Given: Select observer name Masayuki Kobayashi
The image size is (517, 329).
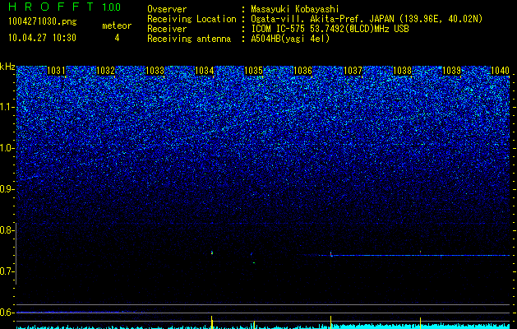Looking at the screenshot, I should (x=295, y=9).
